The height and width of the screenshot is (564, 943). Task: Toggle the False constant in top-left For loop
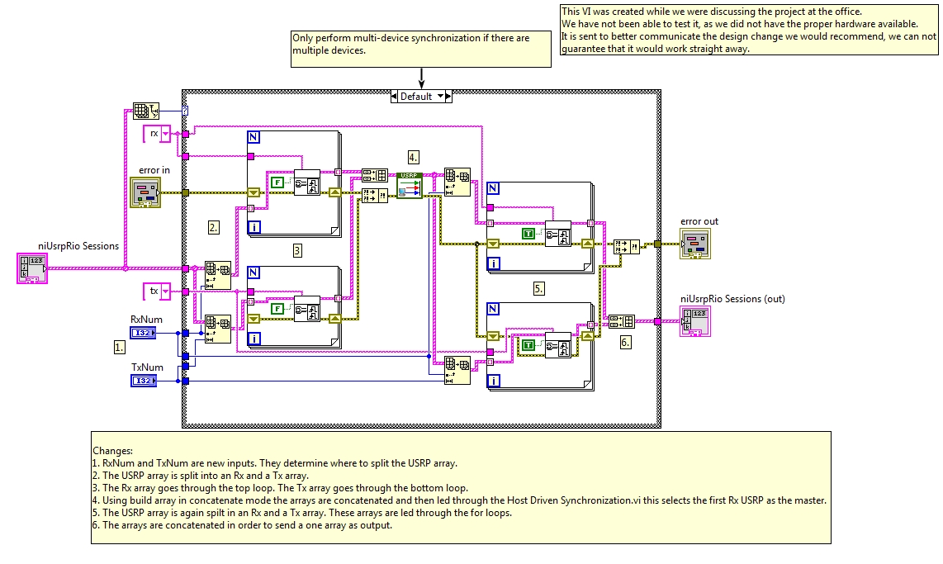tap(279, 182)
